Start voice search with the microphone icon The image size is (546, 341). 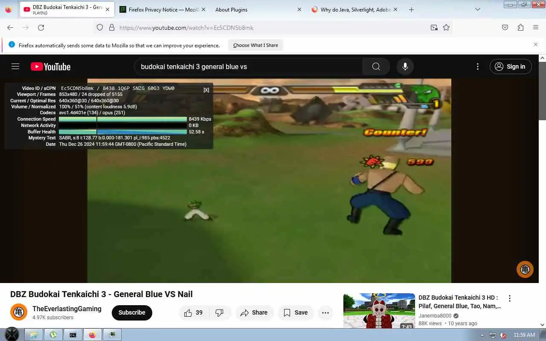point(405,66)
